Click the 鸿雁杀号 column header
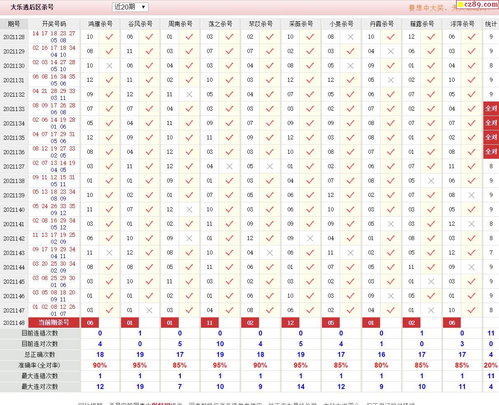The height and width of the screenshot is (405, 499). point(100,24)
